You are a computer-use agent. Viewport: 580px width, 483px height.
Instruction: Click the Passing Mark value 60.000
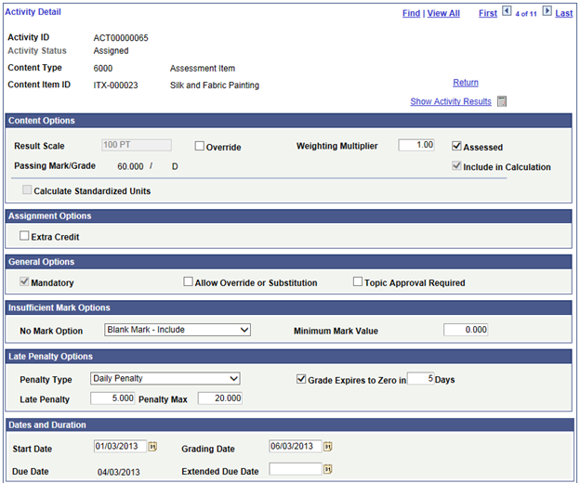[x=130, y=166]
